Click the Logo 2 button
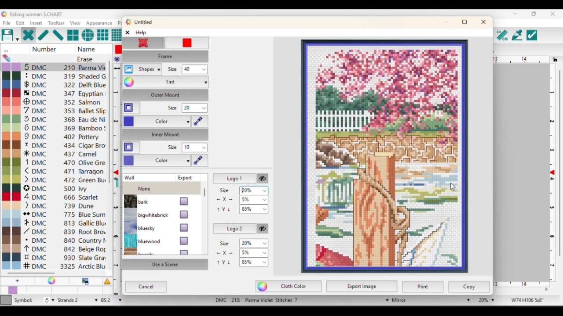The width and height of the screenshot is (563, 316). (234, 229)
